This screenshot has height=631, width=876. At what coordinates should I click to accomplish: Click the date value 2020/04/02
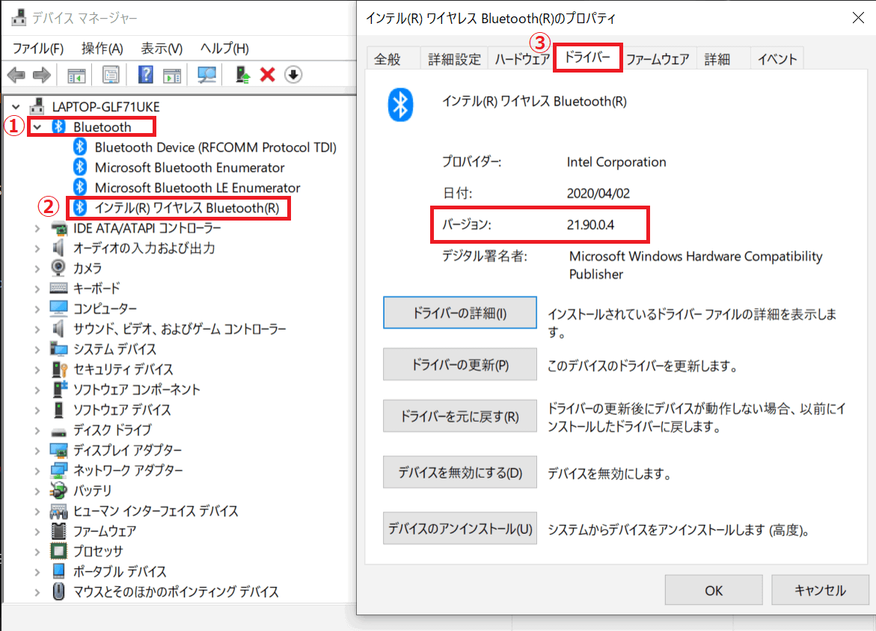click(x=598, y=193)
